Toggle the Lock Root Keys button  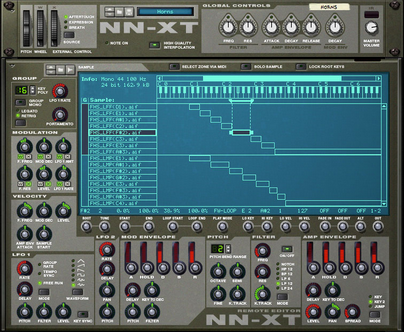[301, 66]
